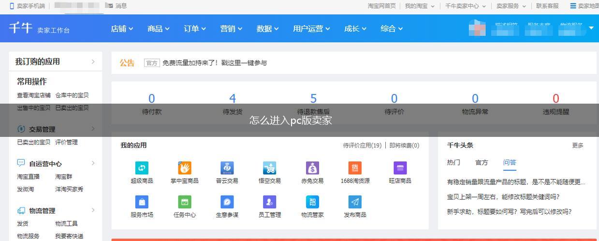The width and height of the screenshot is (599, 241).
Task: Expand the 我订购的应用 section arrow
Action: pos(93,61)
